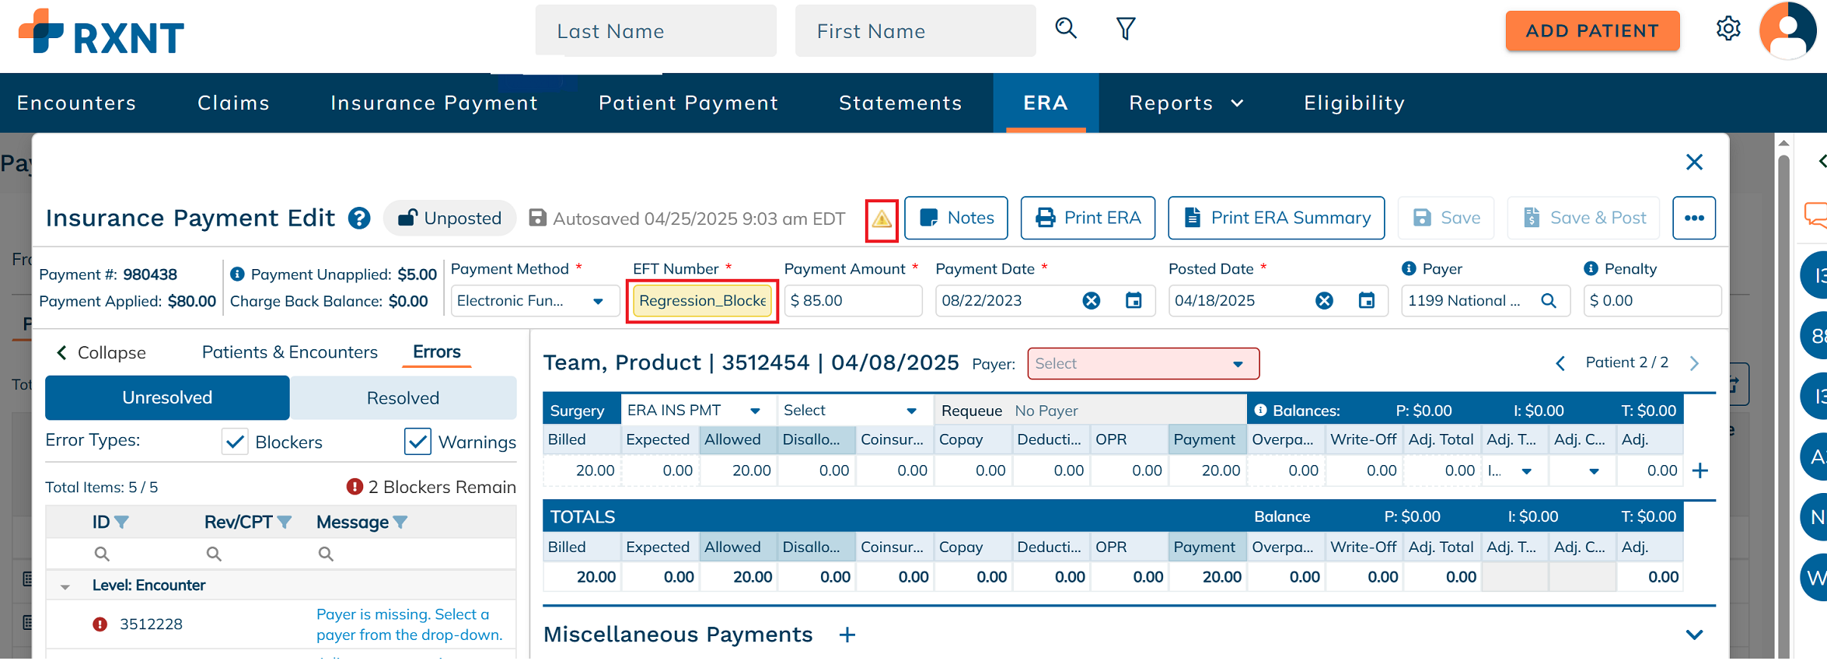
Task: Click the search magnifier icon in header
Action: point(1066,30)
